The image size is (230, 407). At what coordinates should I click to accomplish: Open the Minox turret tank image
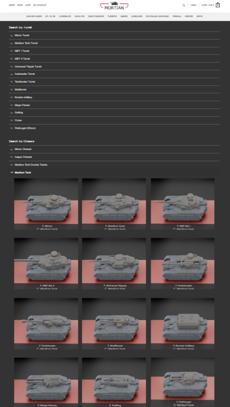[x=46, y=204]
